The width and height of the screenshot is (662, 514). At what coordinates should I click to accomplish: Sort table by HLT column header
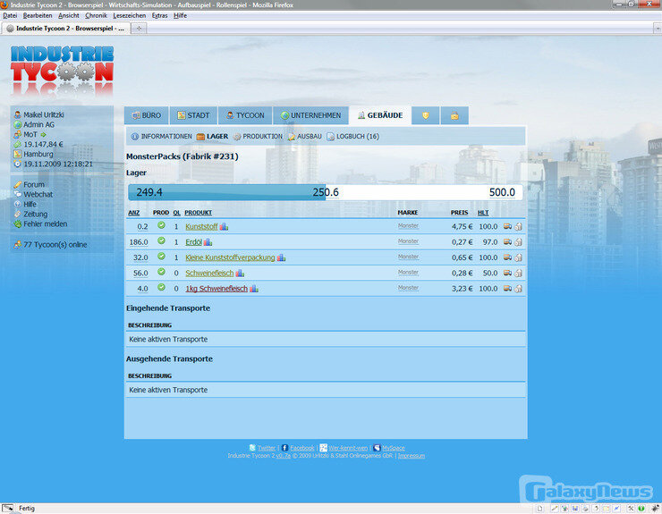[x=483, y=213]
